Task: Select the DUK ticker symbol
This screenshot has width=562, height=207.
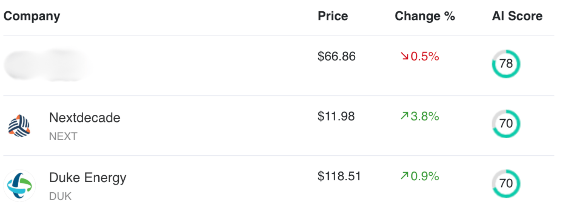Action: 60,196
